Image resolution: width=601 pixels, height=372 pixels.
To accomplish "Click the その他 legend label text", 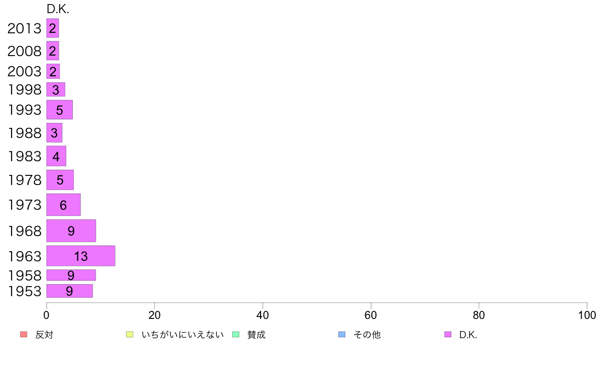I will coord(367,335).
